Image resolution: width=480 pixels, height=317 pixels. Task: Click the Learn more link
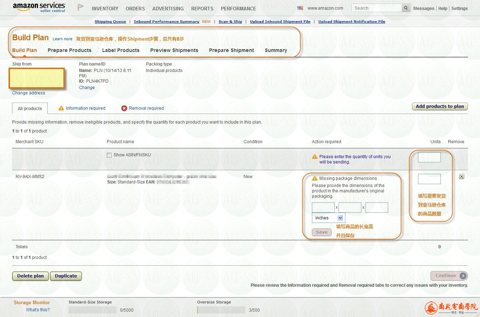(62, 39)
